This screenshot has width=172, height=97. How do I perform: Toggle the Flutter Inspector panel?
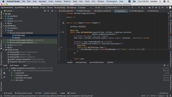pyautogui.click(x=171, y=26)
